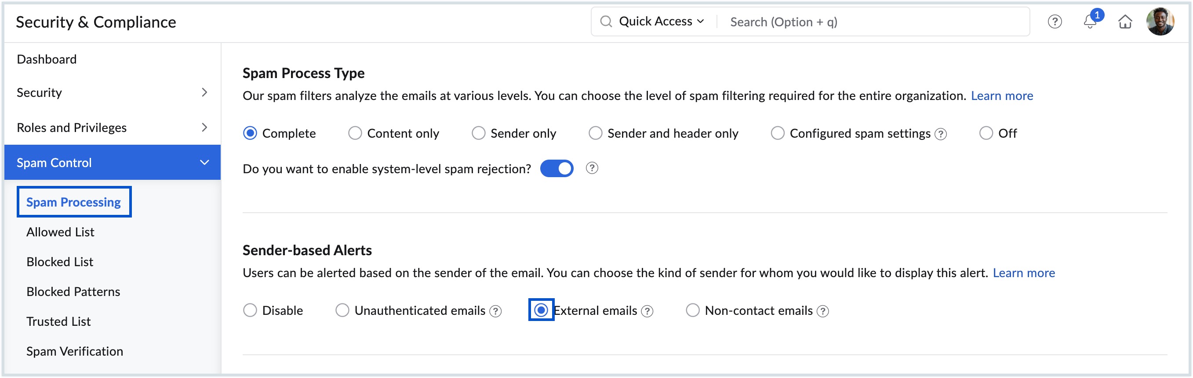Check notifications via the bell icon
Viewport: 1193px width, 378px height.
(1090, 22)
